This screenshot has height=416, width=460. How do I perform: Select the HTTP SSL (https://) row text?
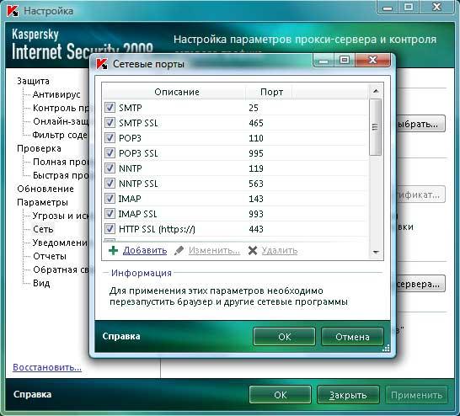click(157, 229)
